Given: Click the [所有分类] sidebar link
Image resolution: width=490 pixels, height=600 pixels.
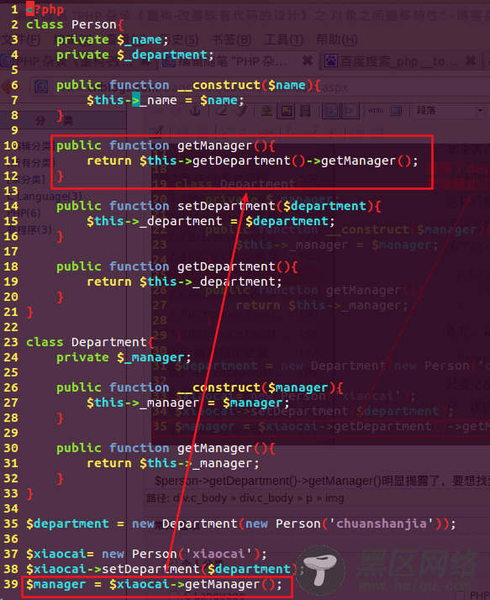Looking at the screenshot, I should point(30,163).
